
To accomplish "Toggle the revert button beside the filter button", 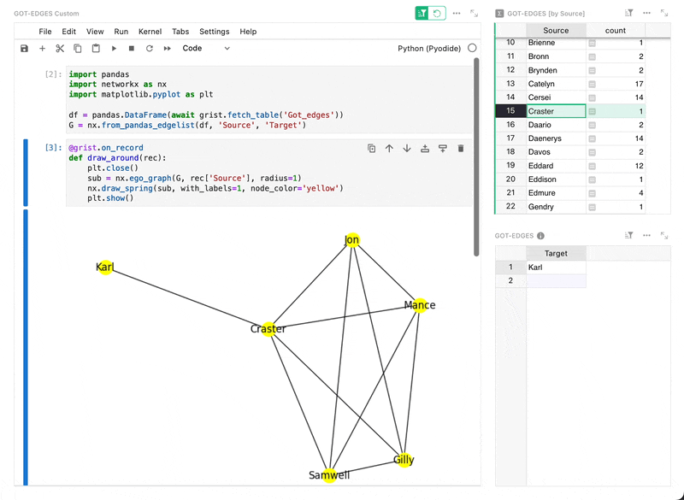I will coord(437,13).
